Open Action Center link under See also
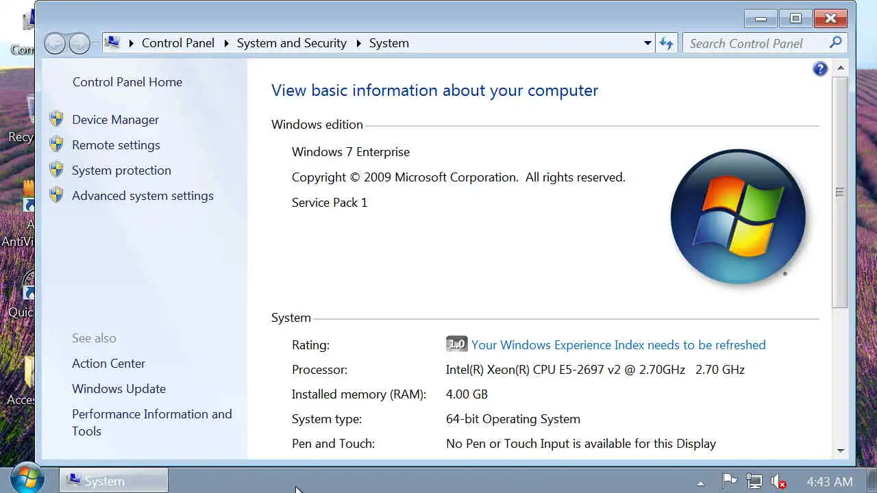 [x=108, y=363]
